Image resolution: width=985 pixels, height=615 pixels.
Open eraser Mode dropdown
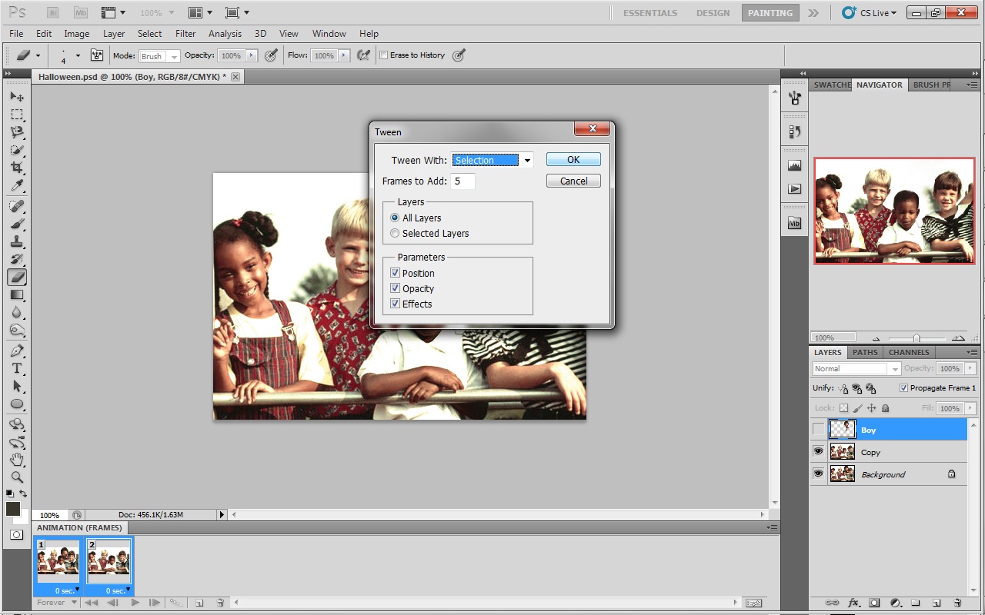pyautogui.click(x=159, y=56)
